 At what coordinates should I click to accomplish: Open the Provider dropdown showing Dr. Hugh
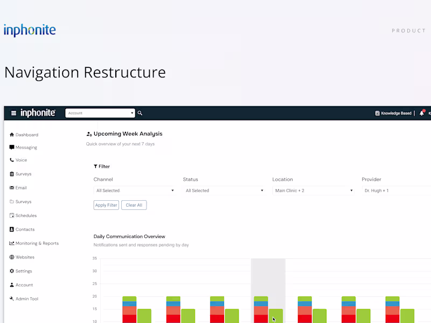[397, 191]
